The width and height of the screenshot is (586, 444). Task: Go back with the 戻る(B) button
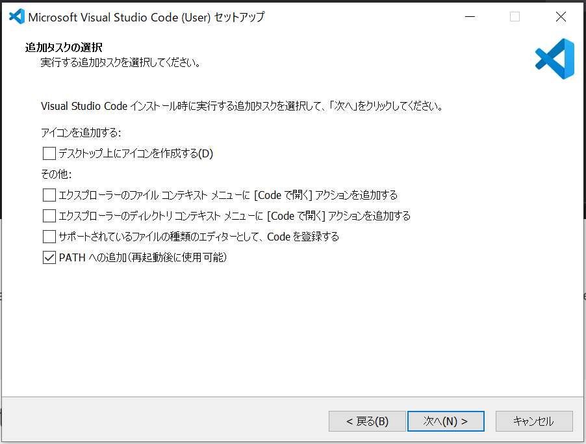[x=367, y=421]
